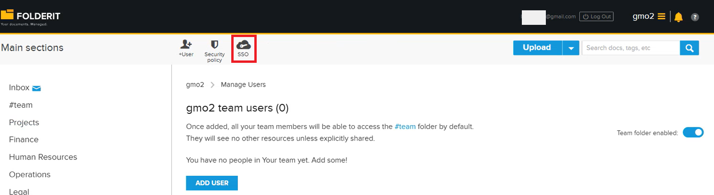
Task: Open the SSO cloud key icon
Action: pos(243,45)
